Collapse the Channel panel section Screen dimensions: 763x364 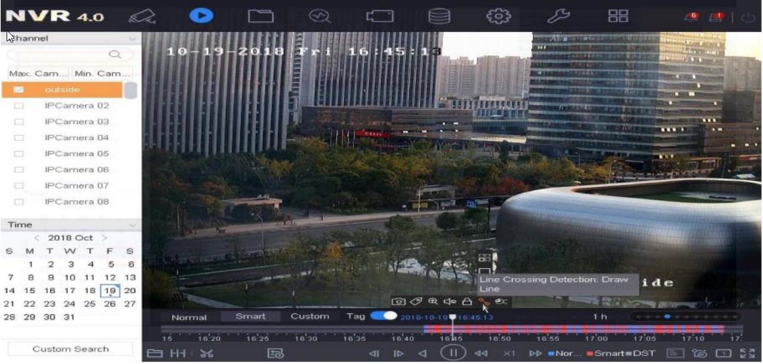(x=133, y=39)
